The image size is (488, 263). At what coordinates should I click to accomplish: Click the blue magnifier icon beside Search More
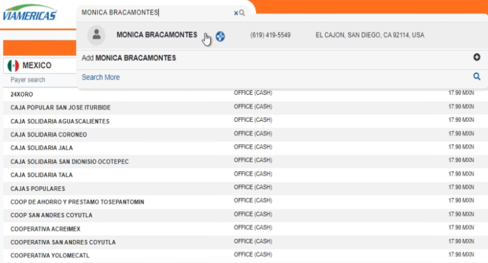coord(477,77)
